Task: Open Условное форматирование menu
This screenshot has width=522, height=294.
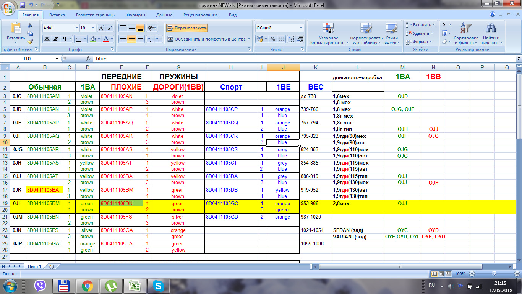Action: 329,34
